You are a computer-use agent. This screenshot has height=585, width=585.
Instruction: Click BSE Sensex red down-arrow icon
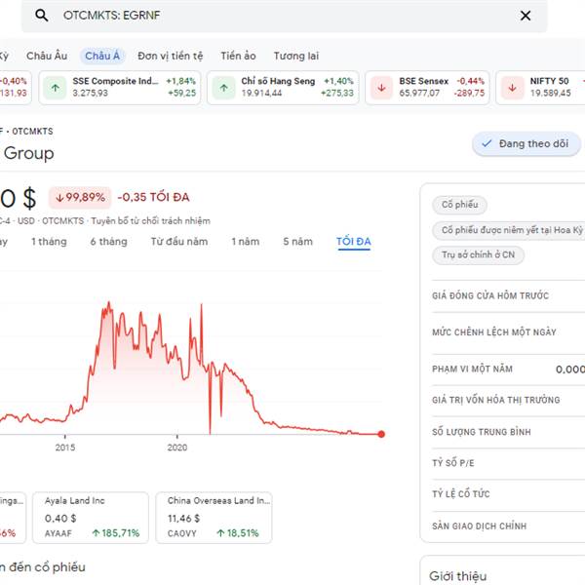(x=381, y=88)
